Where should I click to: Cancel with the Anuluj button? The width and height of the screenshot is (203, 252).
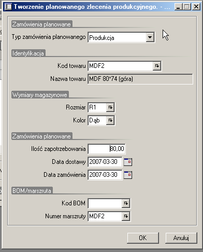pyautogui.click(x=181, y=238)
